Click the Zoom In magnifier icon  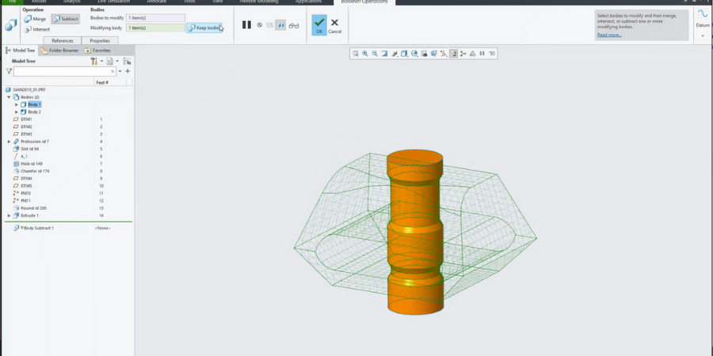(x=365, y=54)
